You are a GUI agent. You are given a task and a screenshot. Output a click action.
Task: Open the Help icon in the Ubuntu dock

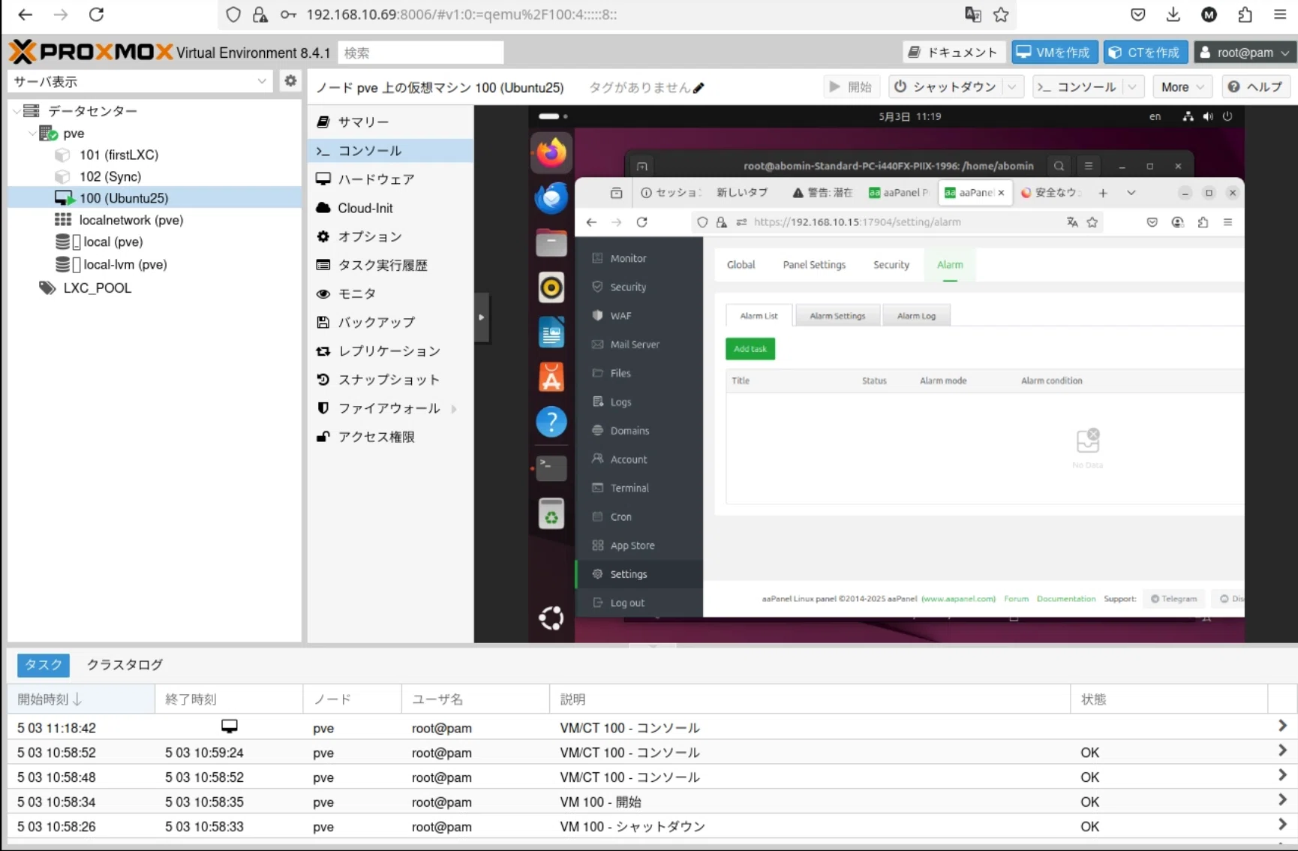551,422
